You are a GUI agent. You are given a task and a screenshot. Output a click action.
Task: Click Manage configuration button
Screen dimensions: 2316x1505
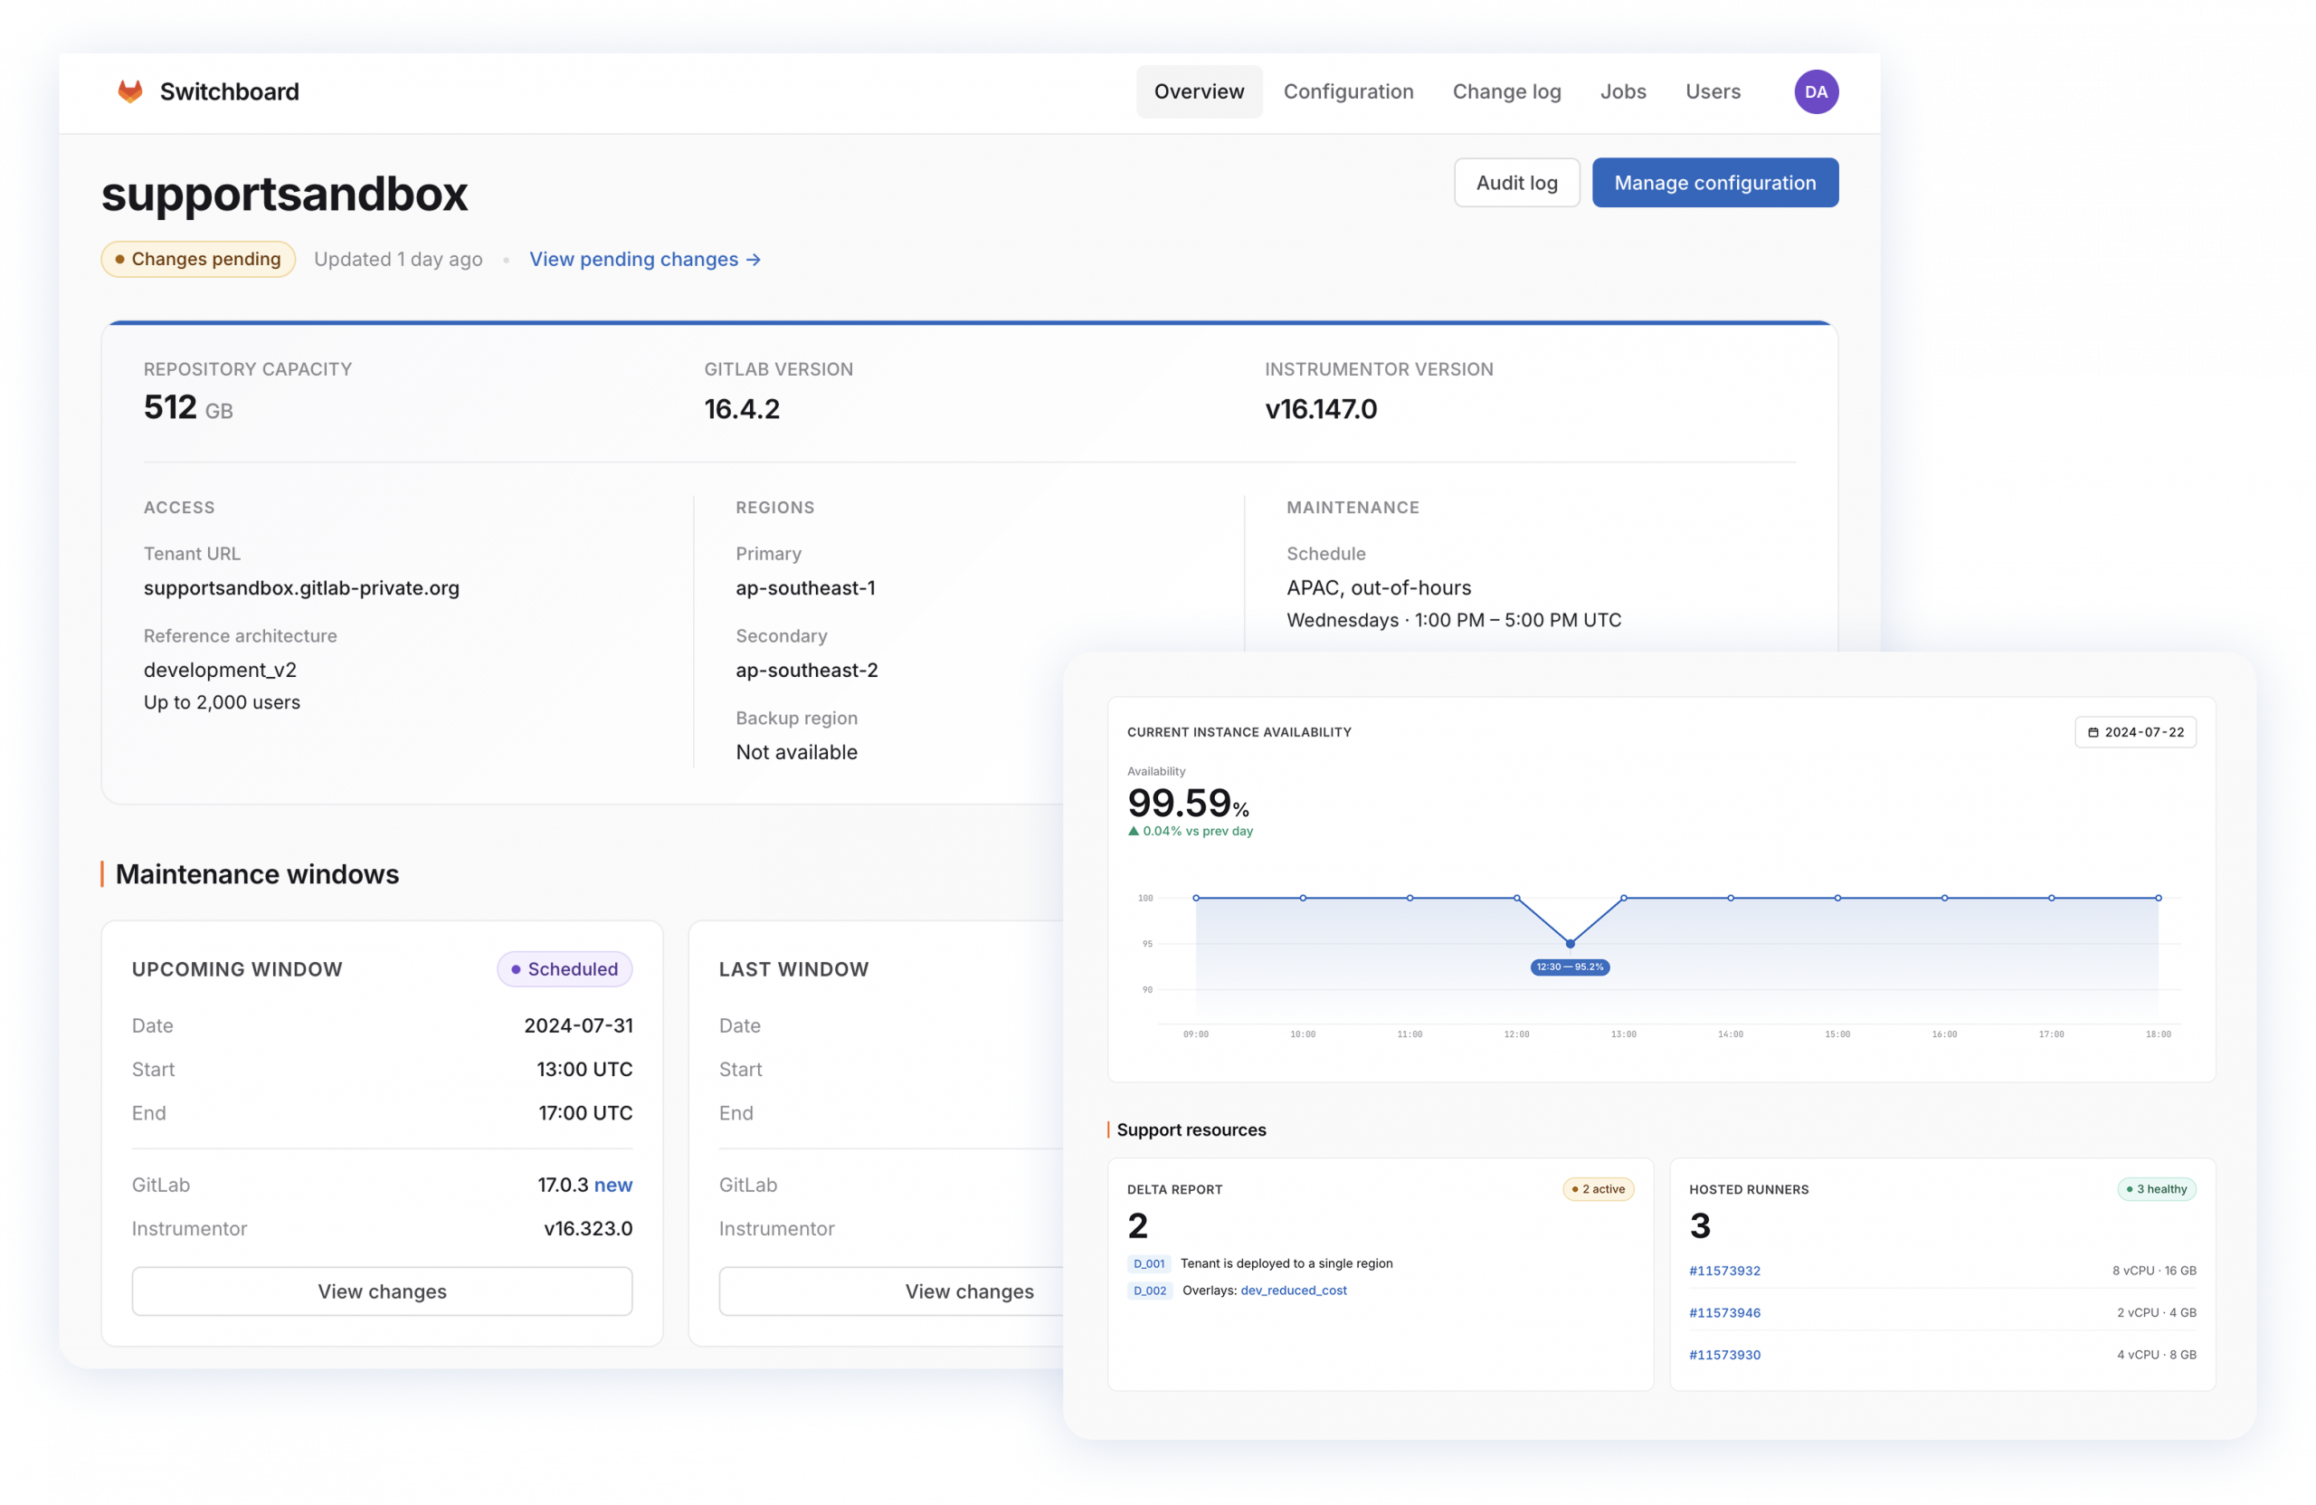(x=1714, y=182)
